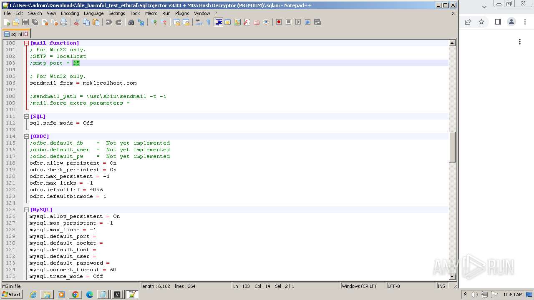Click the Paste toolbar icon
534x300 pixels.
pos(96,22)
